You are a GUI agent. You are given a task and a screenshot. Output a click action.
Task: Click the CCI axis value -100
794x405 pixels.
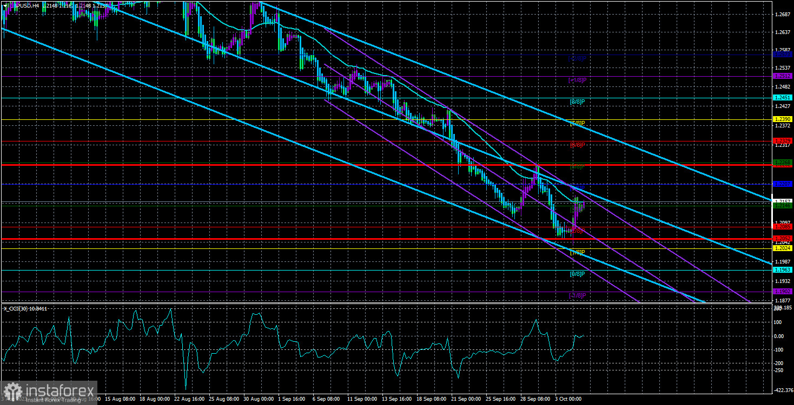(x=779, y=349)
